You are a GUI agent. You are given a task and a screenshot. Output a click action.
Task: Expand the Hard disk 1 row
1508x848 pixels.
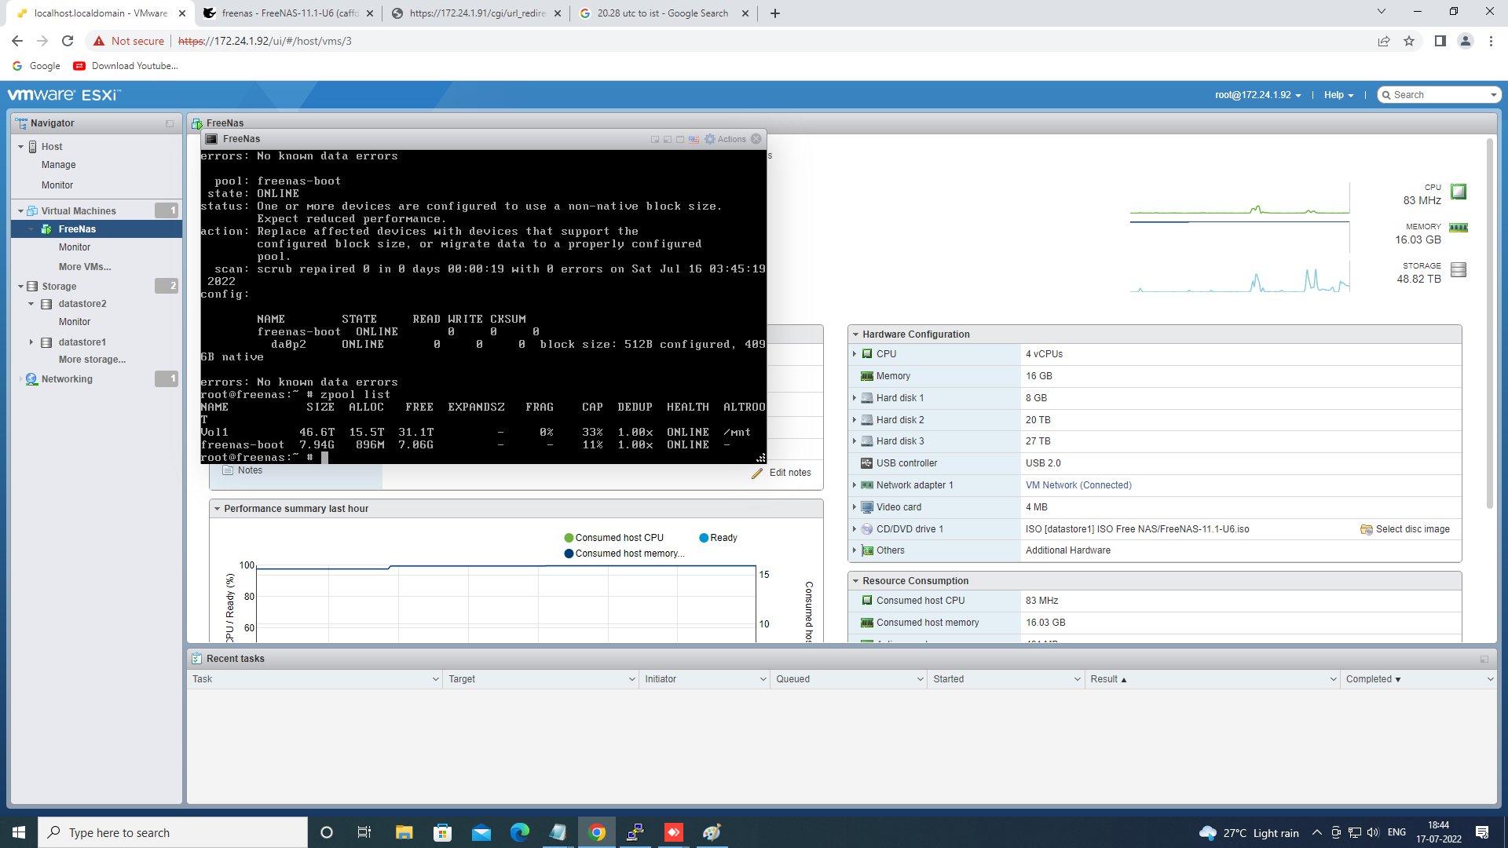(855, 398)
